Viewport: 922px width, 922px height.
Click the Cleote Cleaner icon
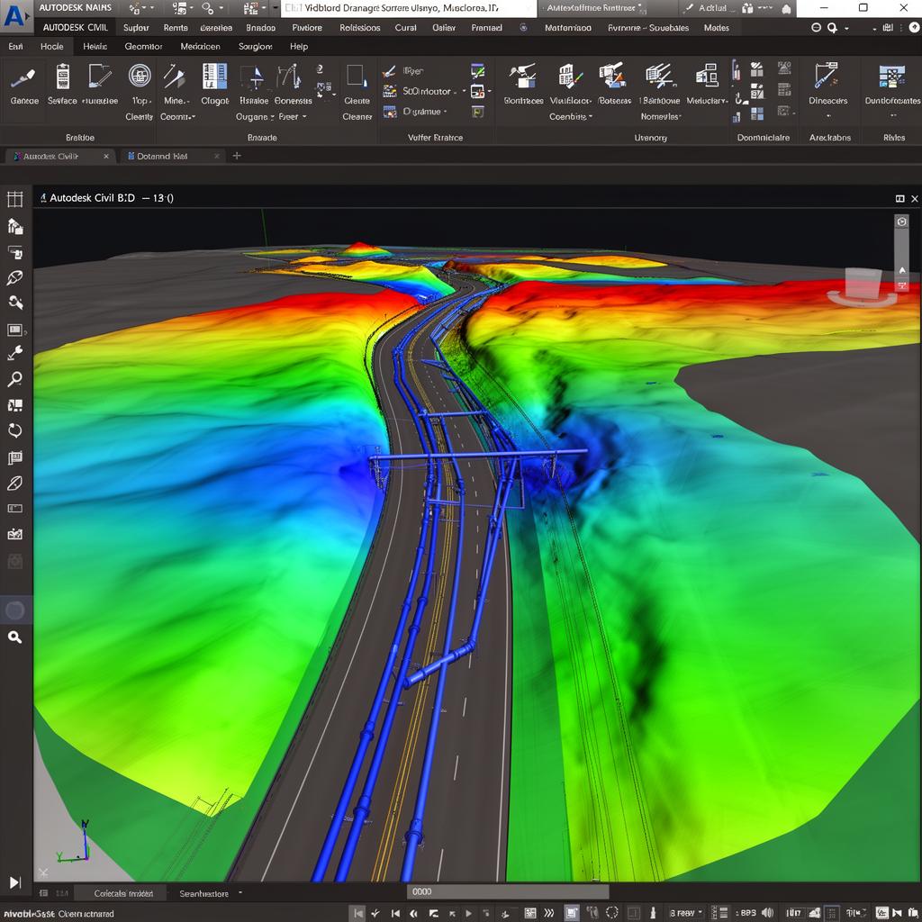(357, 77)
